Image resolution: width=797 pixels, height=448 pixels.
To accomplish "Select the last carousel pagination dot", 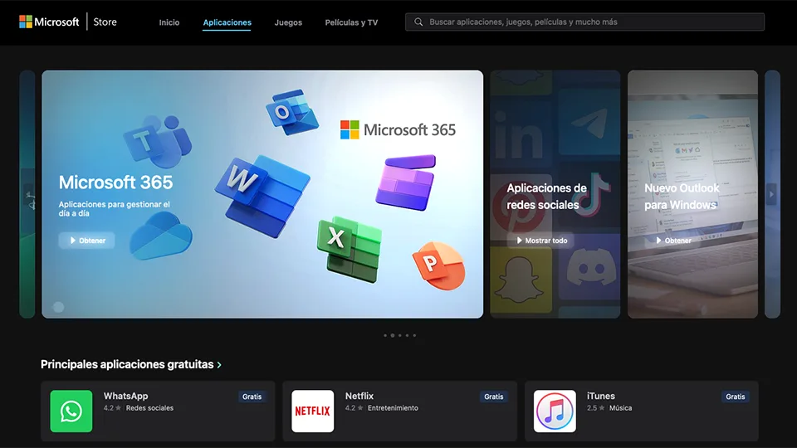I will click(x=414, y=335).
